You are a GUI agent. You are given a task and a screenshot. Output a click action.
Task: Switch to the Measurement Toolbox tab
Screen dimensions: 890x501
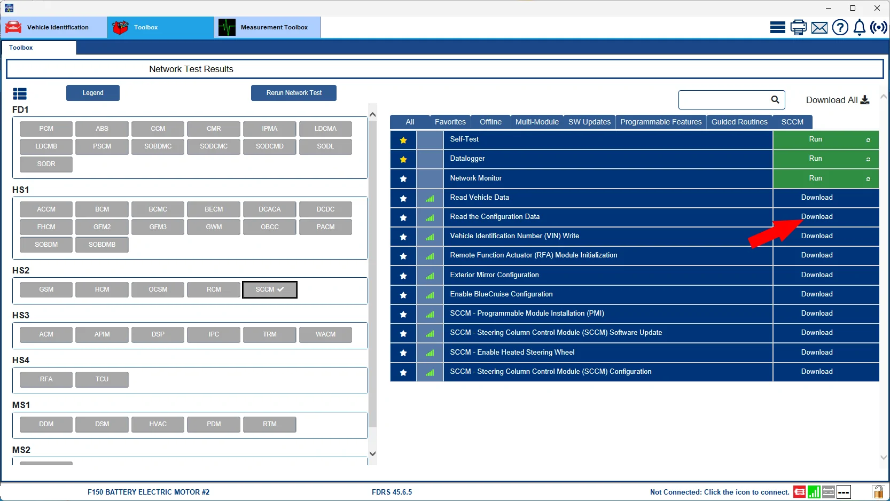pyautogui.click(x=268, y=27)
